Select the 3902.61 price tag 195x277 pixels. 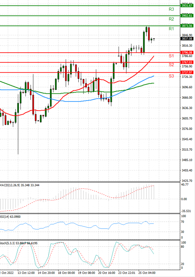(x=187, y=16)
